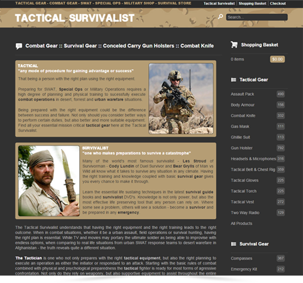303x283 pixels.
Task: Click the soldier photo thumbnail
Action: [181, 99]
